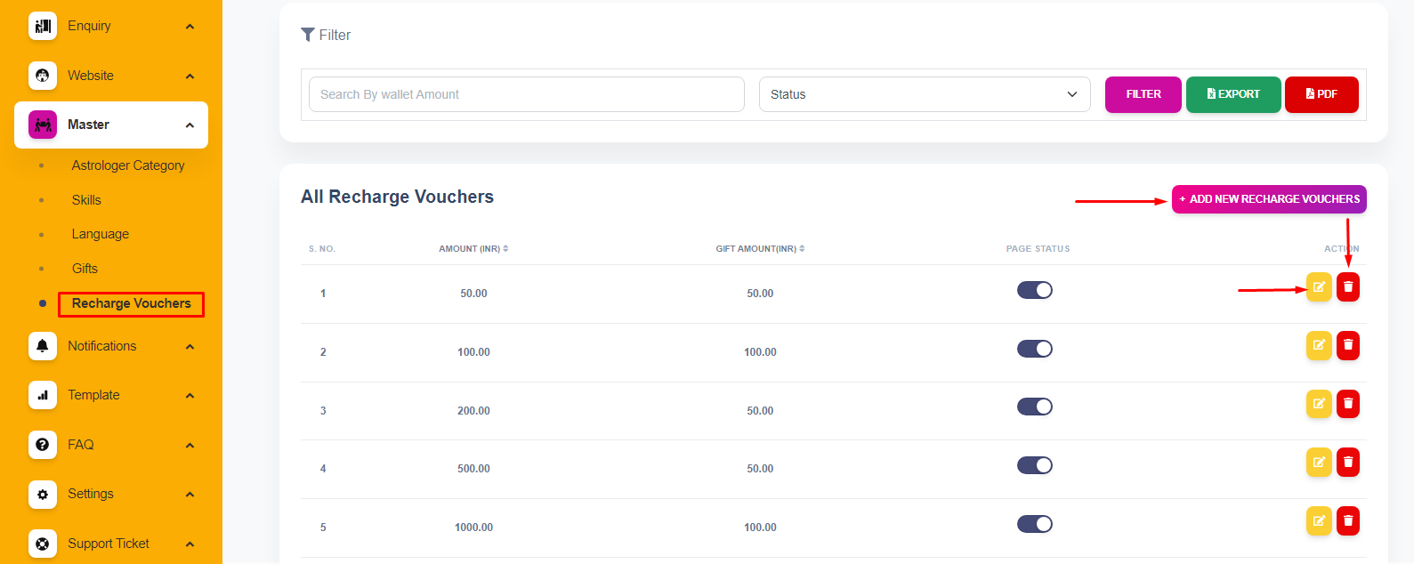Expand Notifications menu chevron
The image size is (1414, 564).
[190, 347]
